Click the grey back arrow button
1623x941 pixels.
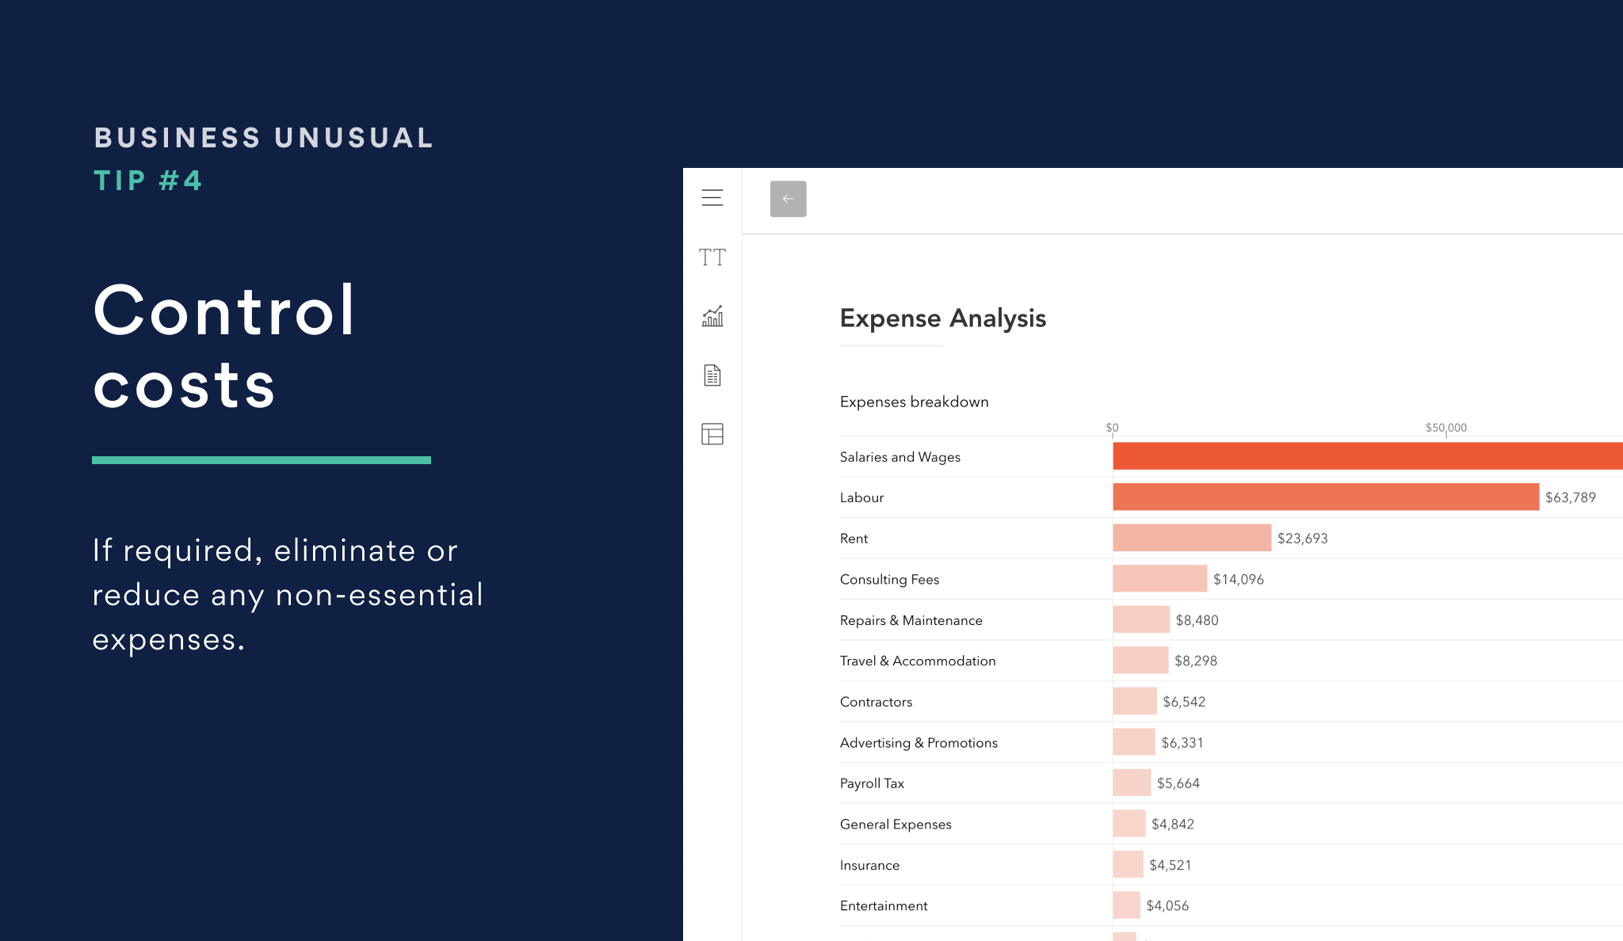point(789,199)
